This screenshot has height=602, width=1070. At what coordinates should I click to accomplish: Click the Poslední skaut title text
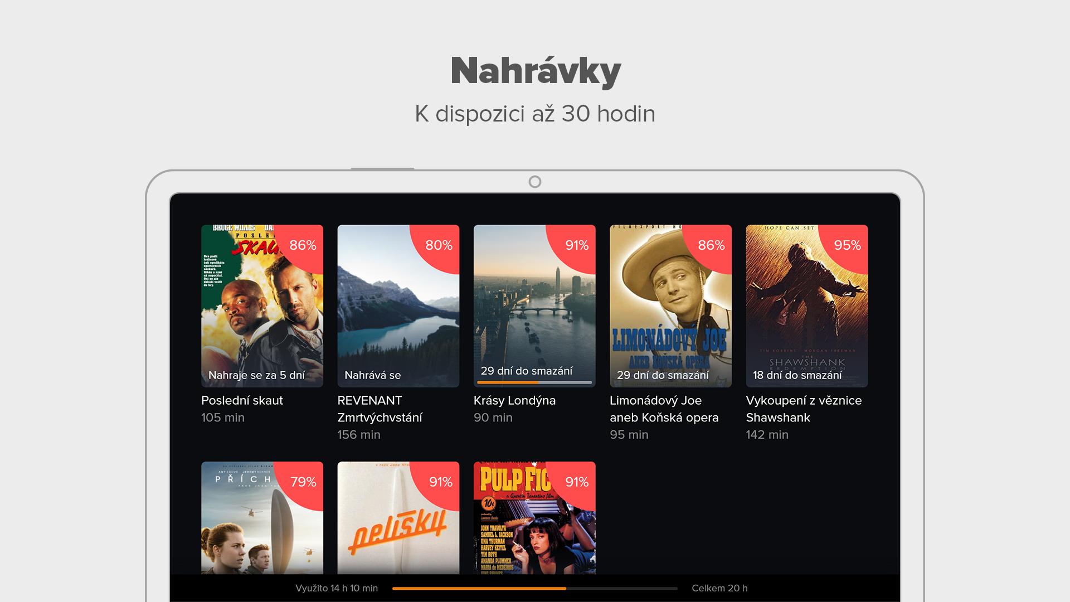pyautogui.click(x=242, y=400)
